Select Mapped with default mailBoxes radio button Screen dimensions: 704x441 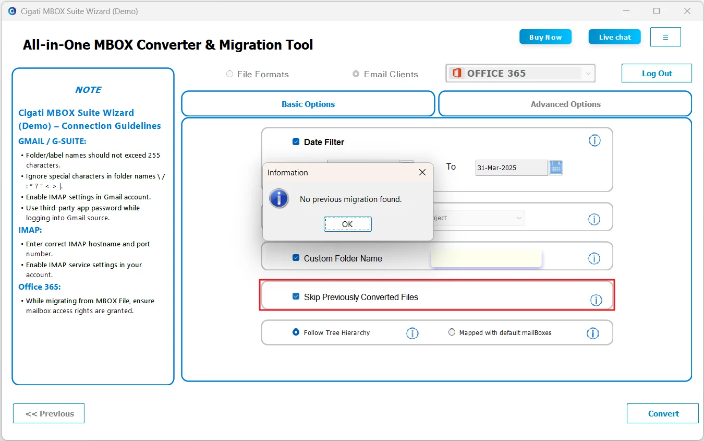pyautogui.click(x=452, y=332)
